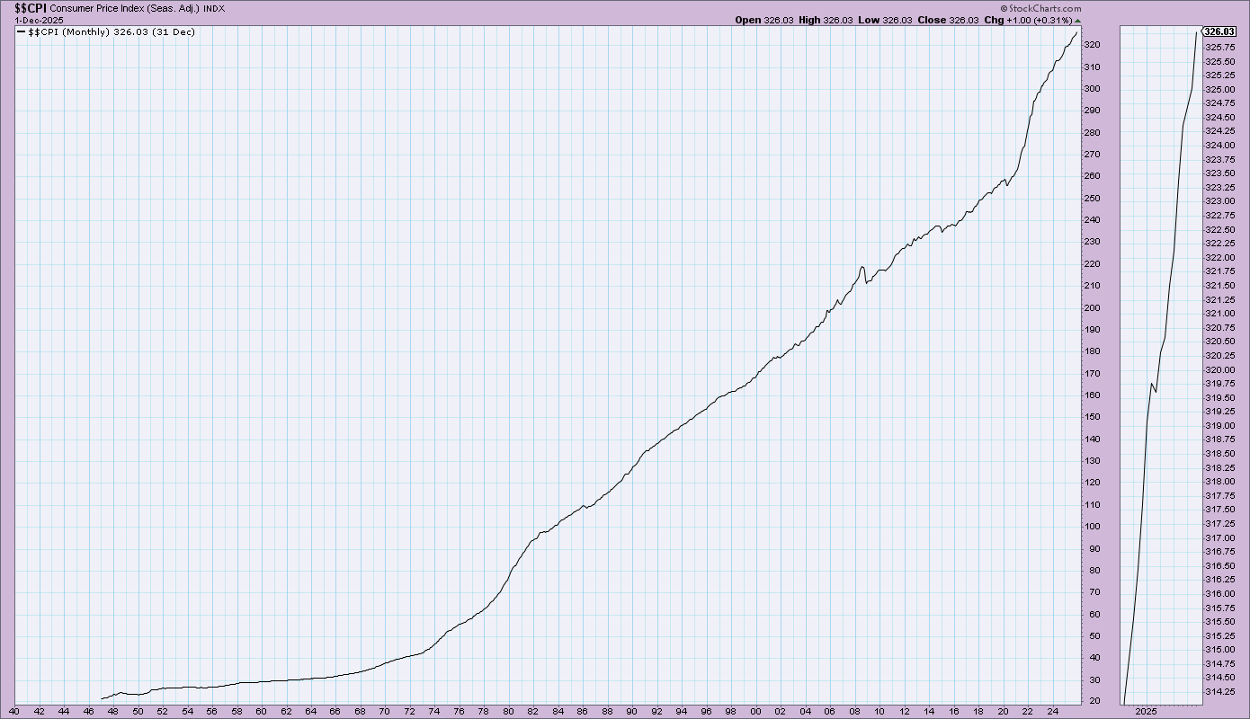This screenshot has height=719, width=1250.
Task: Click the 2025 label under the zoom panel
Action: (1146, 711)
